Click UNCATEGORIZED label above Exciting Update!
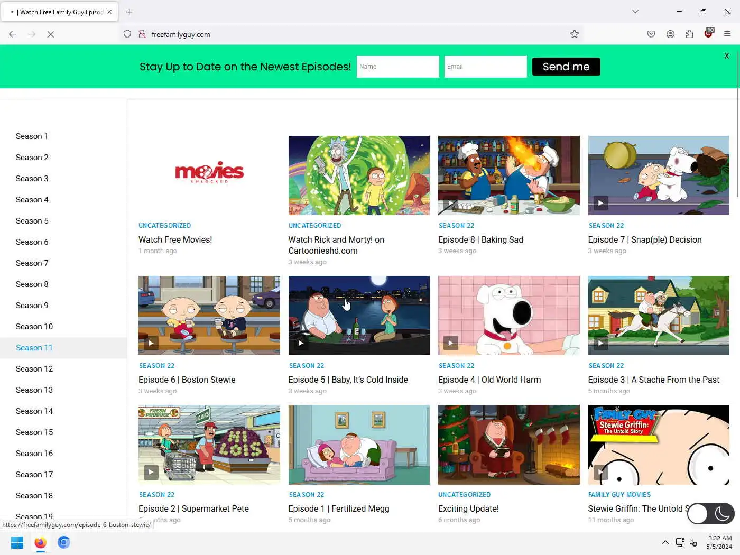 coord(465,495)
